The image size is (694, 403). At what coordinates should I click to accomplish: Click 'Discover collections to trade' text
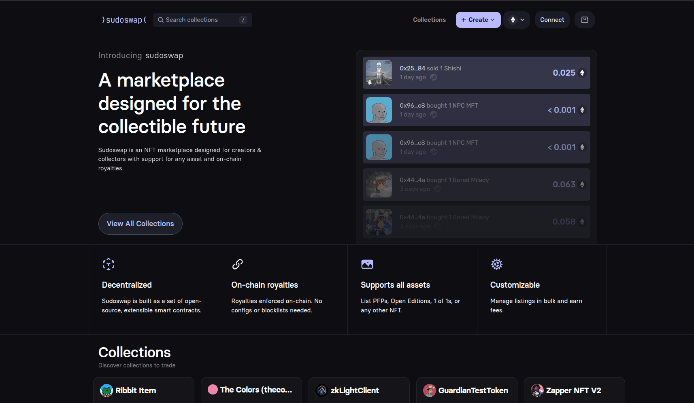[137, 365]
